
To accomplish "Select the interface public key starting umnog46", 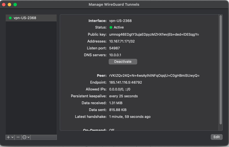I will point(154,35).
